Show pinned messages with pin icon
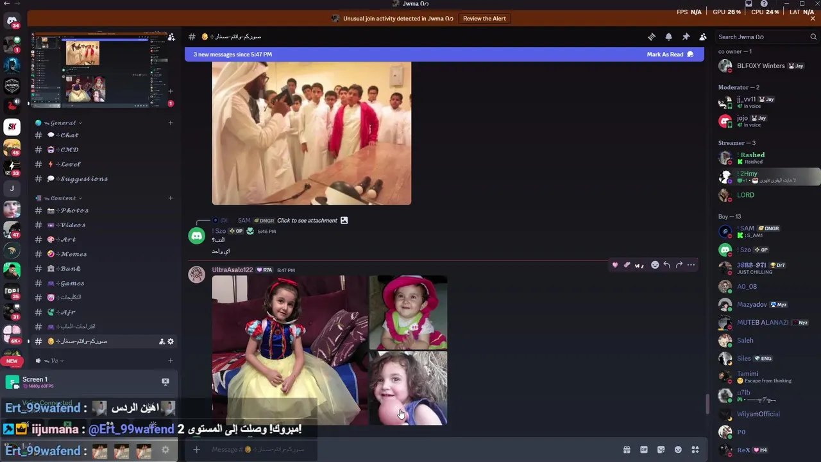This screenshot has height=462, width=821. (686, 37)
